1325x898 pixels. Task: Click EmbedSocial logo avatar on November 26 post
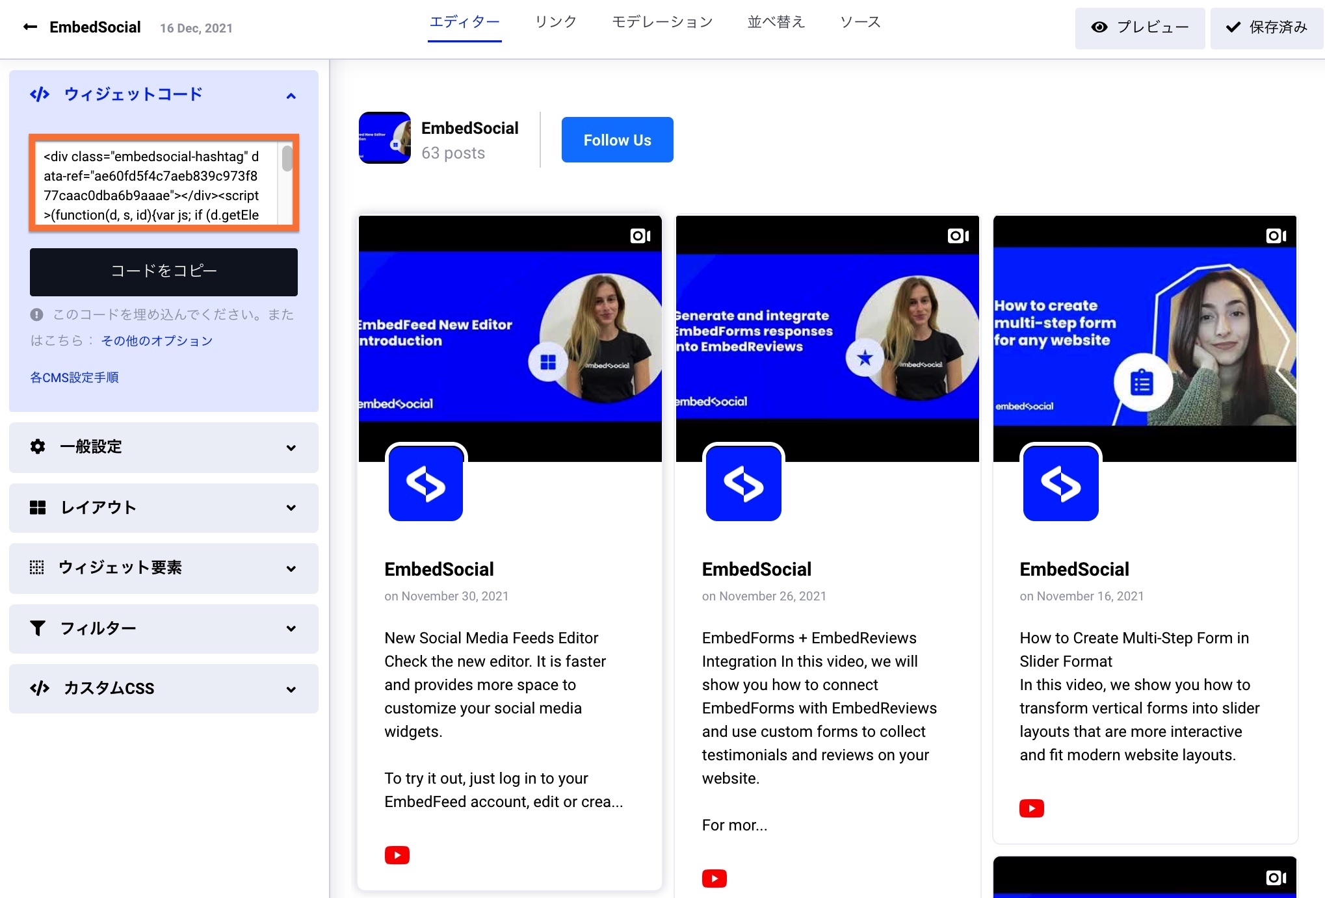[744, 483]
